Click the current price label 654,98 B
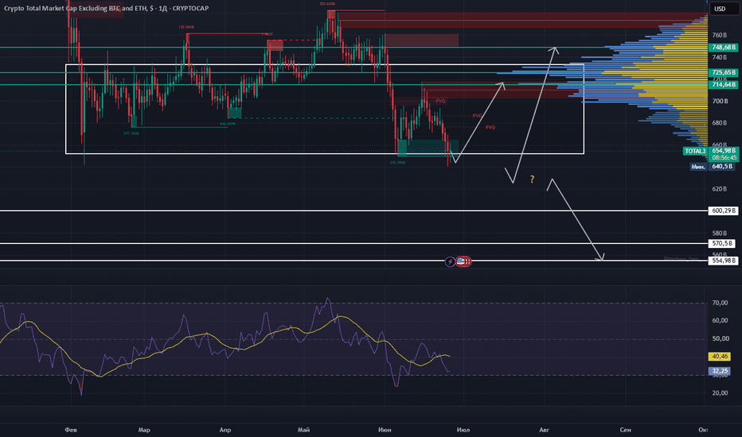The width and height of the screenshot is (742, 437). pyautogui.click(x=724, y=151)
